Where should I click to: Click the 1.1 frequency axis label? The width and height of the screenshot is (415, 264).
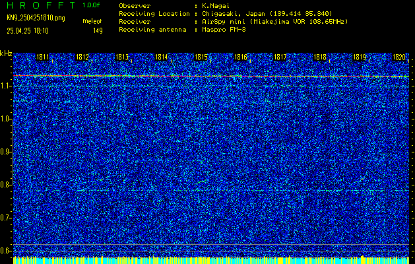6,86
